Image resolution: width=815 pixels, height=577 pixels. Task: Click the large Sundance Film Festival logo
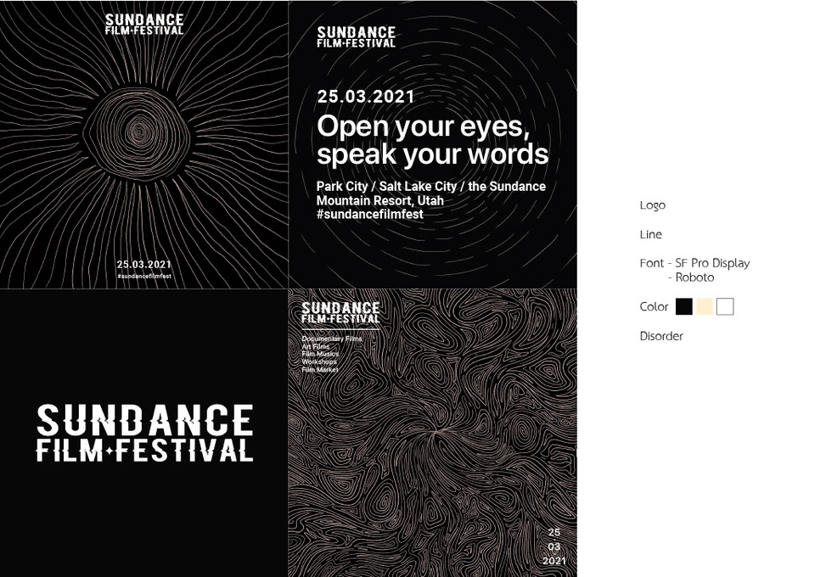click(x=144, y=433)
